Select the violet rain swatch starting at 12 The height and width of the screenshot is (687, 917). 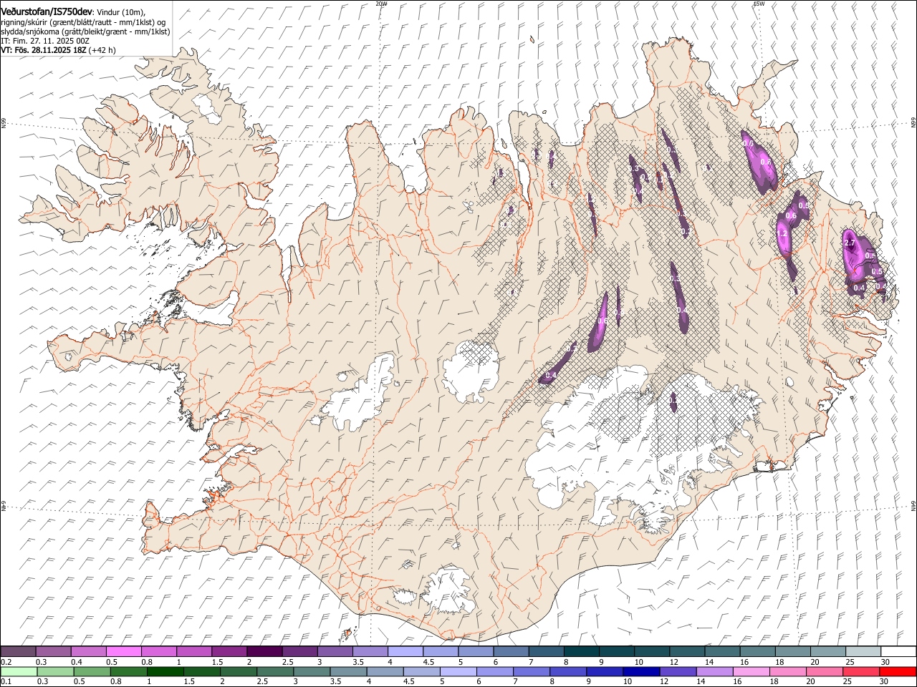(677, 672)
